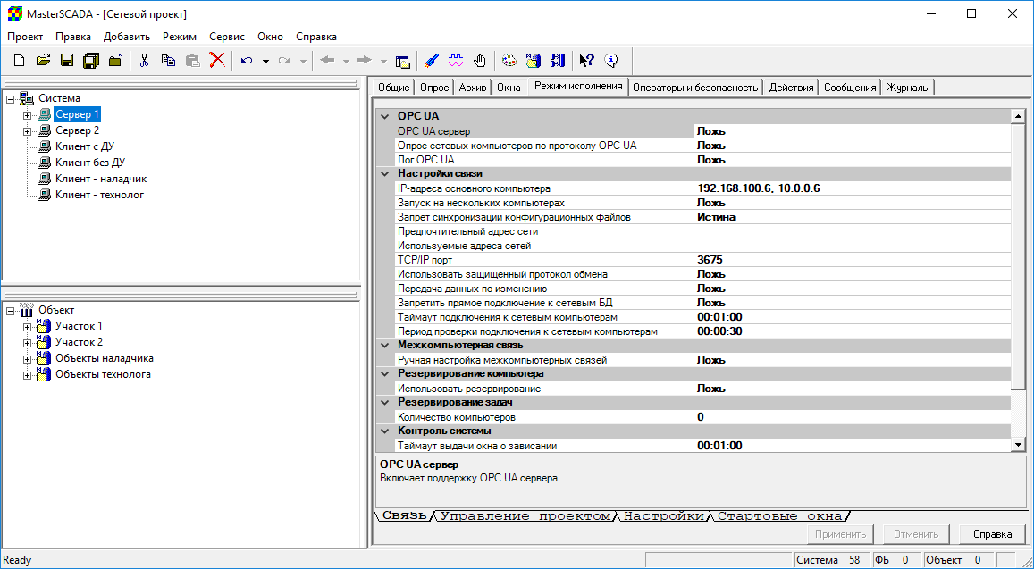
Task: Click the blue-yellow library folder icon
Action: pos(533,61)
